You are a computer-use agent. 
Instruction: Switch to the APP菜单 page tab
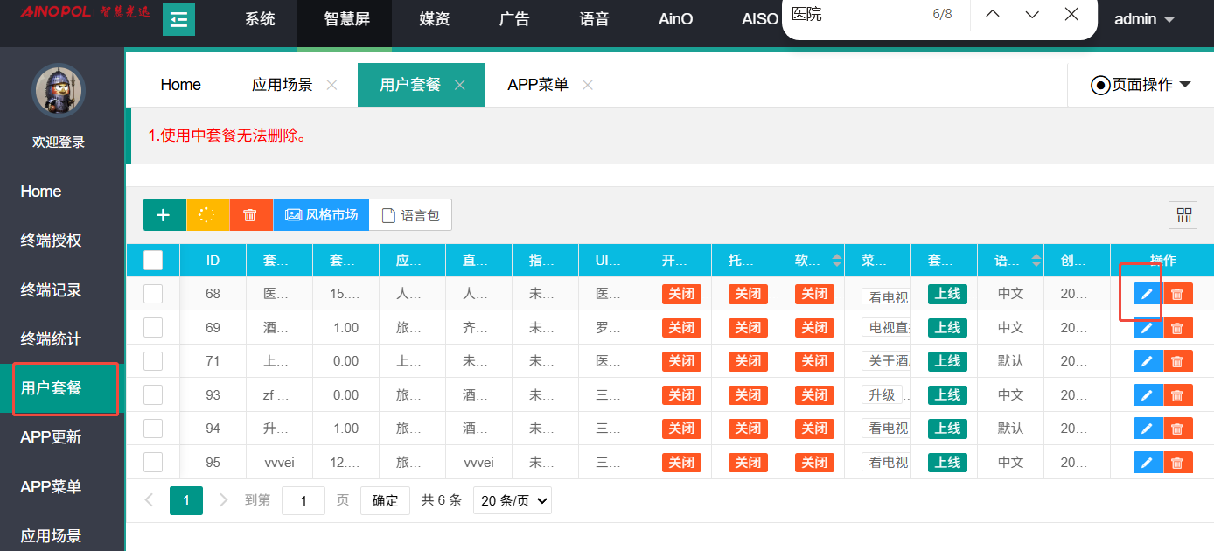[x=538, y=85]
